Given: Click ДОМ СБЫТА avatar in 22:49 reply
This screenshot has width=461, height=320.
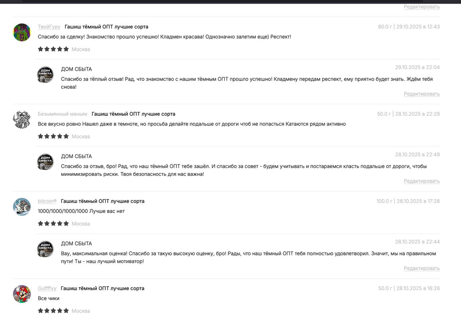Looking at the screenshot, I should (x=45, y=162).
